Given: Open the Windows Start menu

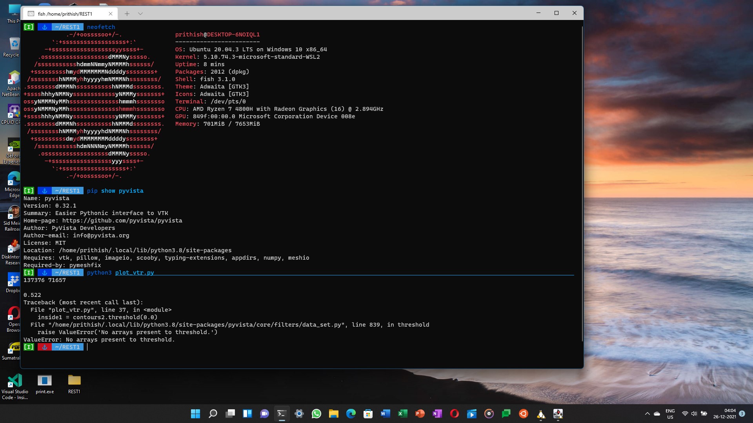Looking at the screenshot, I should point(195,414).
